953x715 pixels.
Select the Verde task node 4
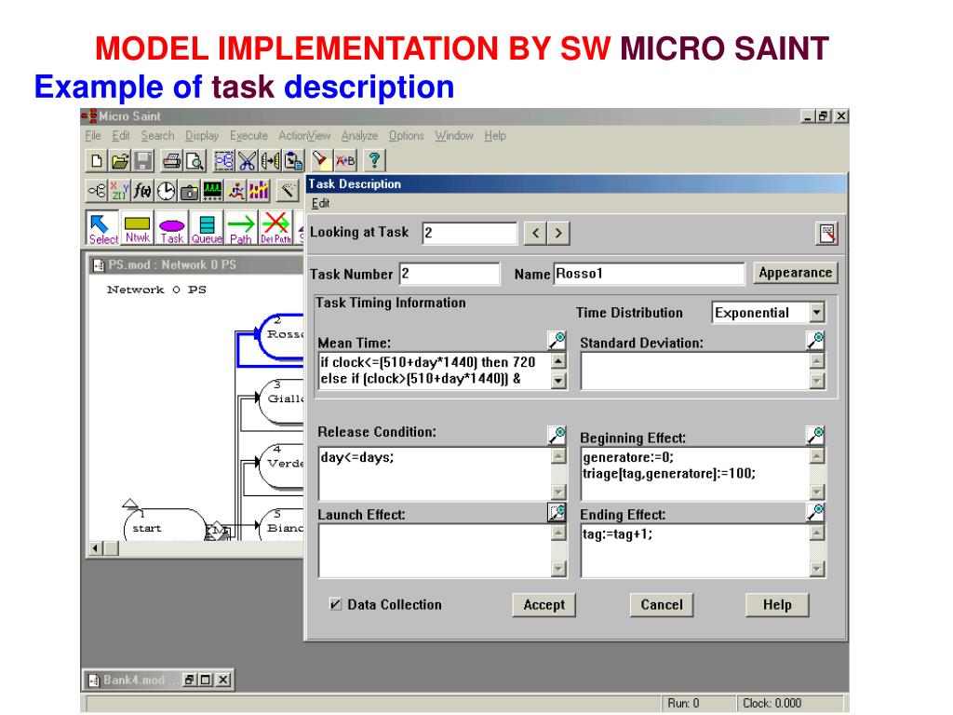[x=281, y=465]
